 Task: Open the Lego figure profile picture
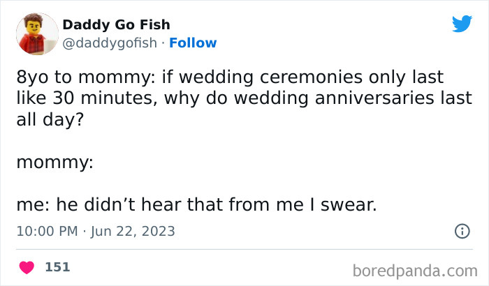pyautogui.click(x=36, y=33)
